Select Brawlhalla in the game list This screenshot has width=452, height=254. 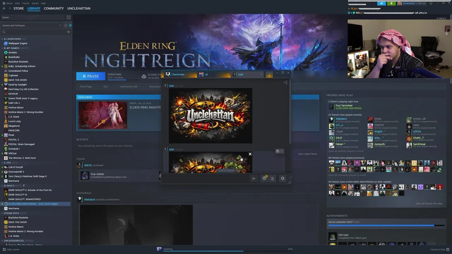pos(14,57)
